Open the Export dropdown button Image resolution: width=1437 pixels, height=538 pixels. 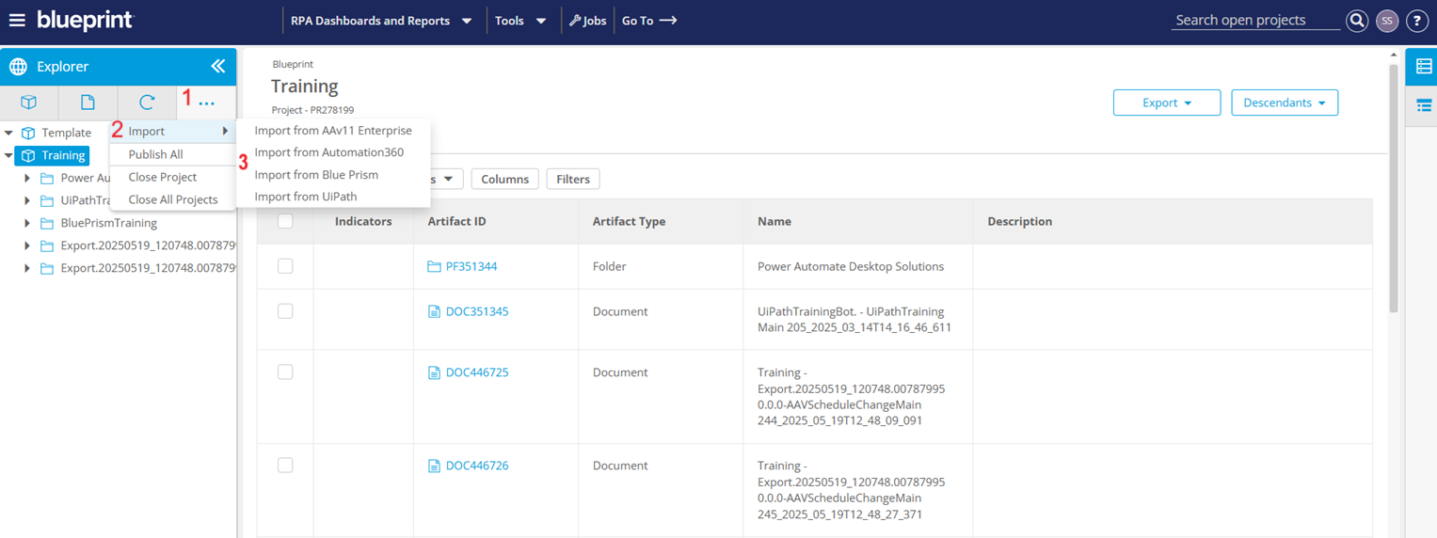tap(1167, 103)
